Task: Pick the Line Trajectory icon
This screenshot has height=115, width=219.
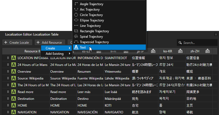Action: point(76,26)
